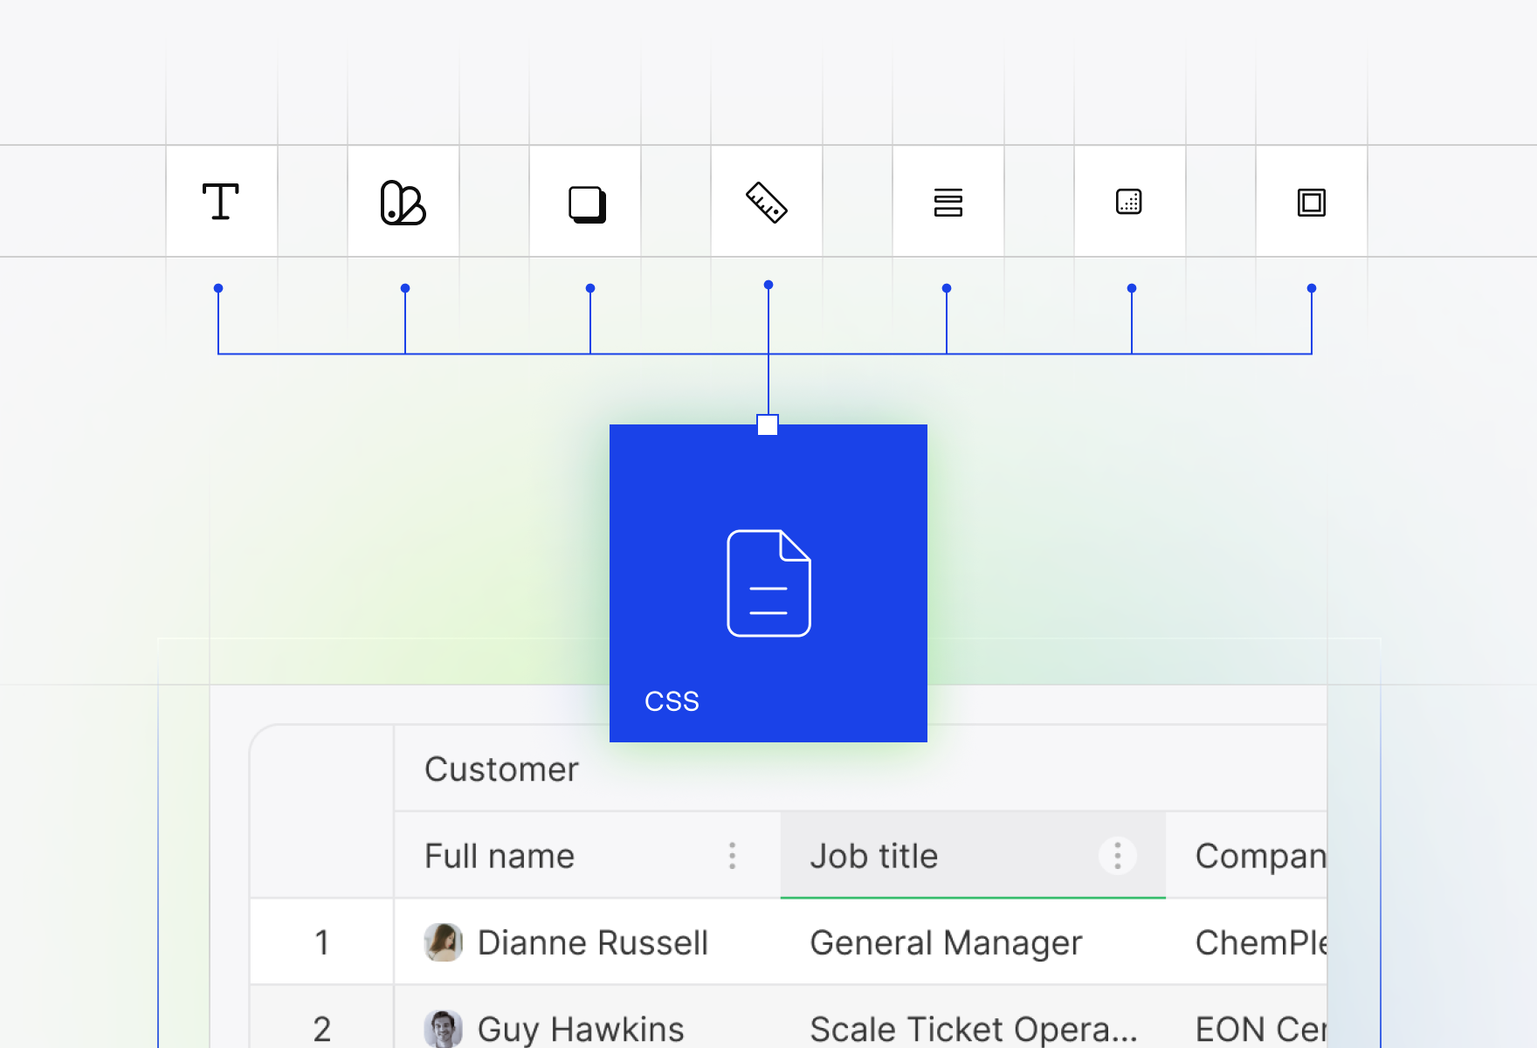1537x1048 pixels.
Task: Click the stacked rows density icon
Action: point(948,202)
